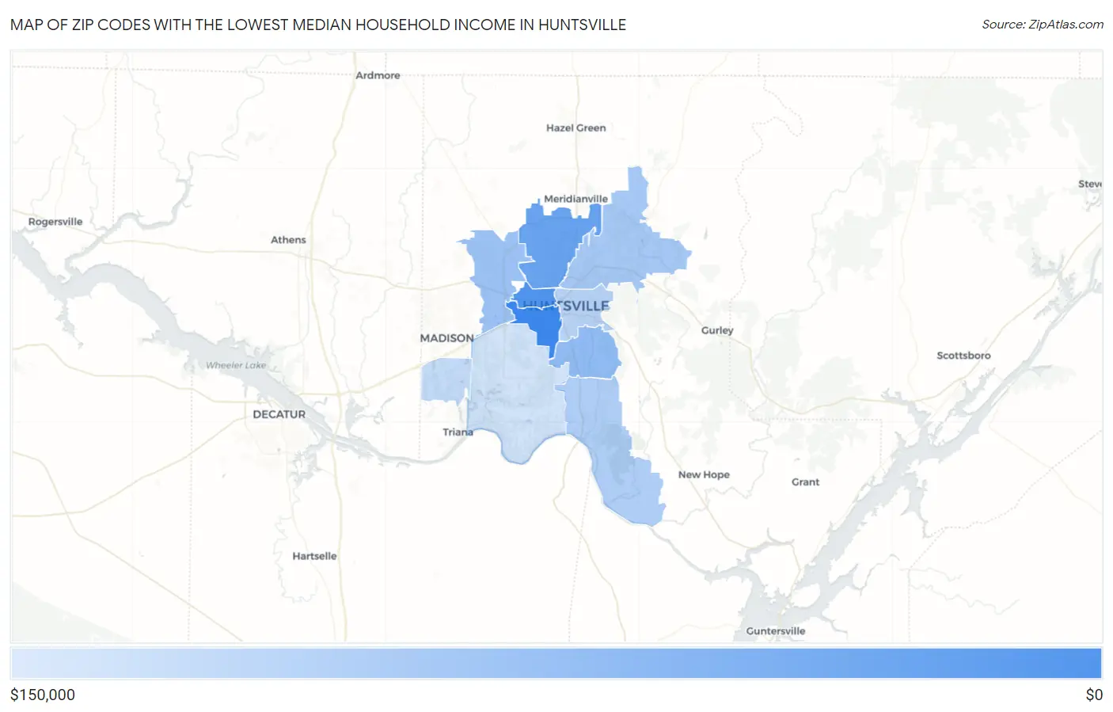Click the map title heading
The width and height of the screenshot is (1113, 712).
[318, 25]
